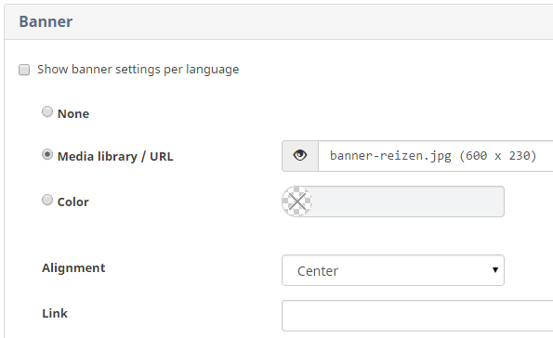This screenshot has height=338, width=553.
Task: Select the Color radio option
Action: tap(47, 201)
